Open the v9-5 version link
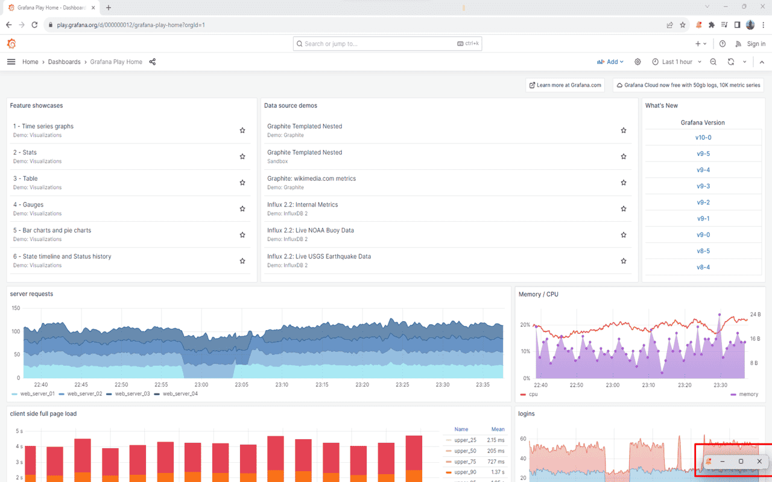 pos(703,154)
